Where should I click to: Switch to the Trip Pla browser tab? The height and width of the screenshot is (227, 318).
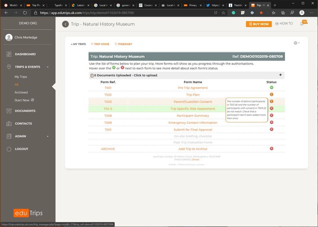36,5
